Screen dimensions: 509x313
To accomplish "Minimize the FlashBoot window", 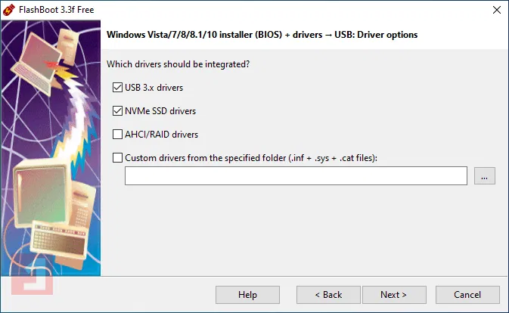I will (427, 10).
